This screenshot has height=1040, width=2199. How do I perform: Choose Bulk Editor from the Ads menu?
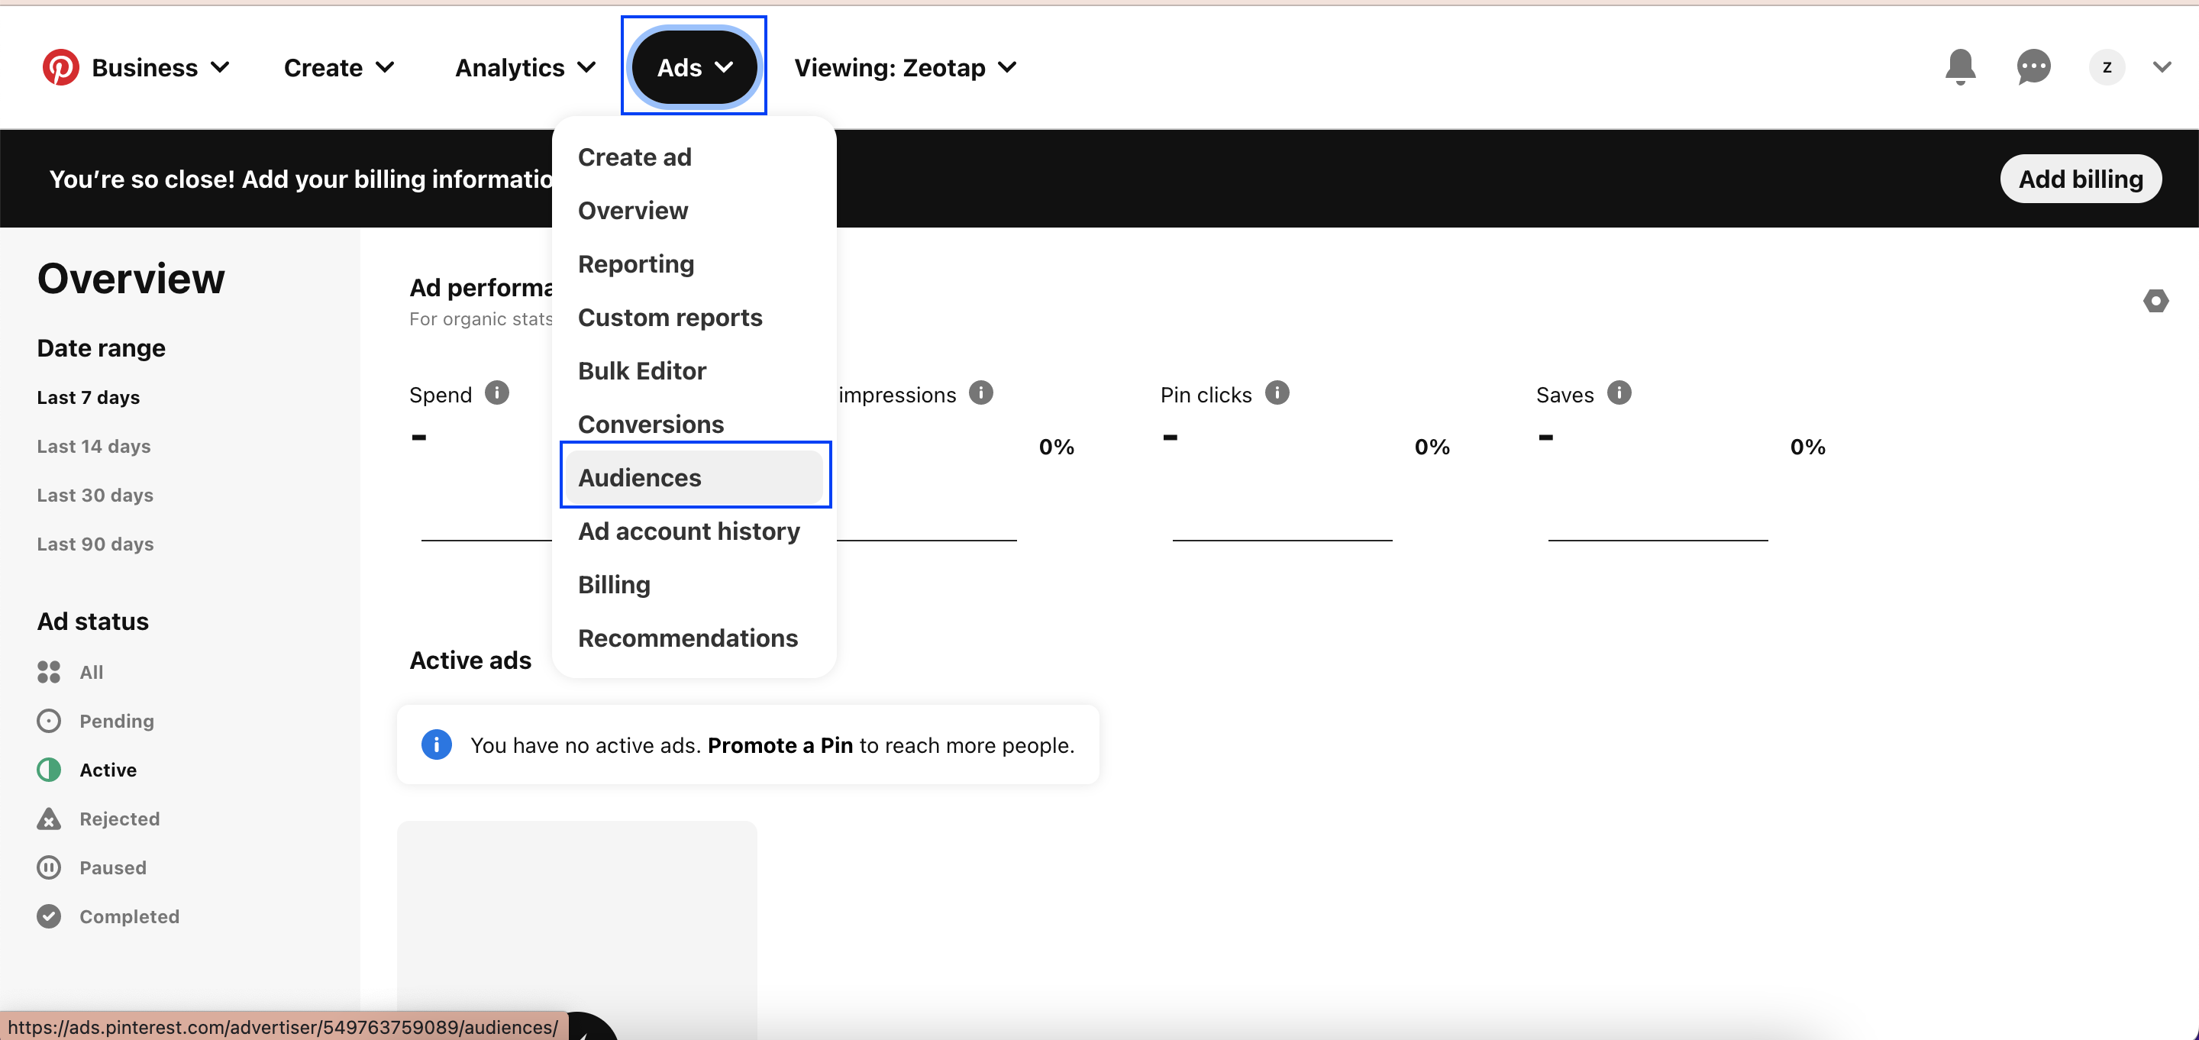tap(642, 370)
